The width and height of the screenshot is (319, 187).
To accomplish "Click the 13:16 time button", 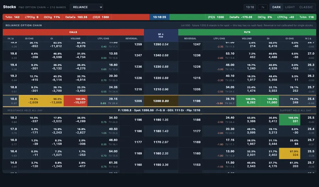I will (250, 7).
